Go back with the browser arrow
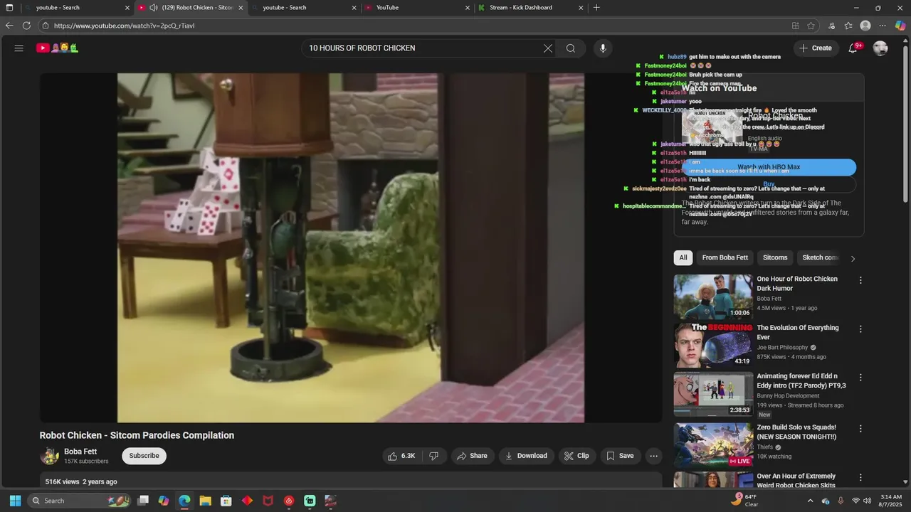The image size is (911, 512). pyautogui.click(x=9, y=26)
